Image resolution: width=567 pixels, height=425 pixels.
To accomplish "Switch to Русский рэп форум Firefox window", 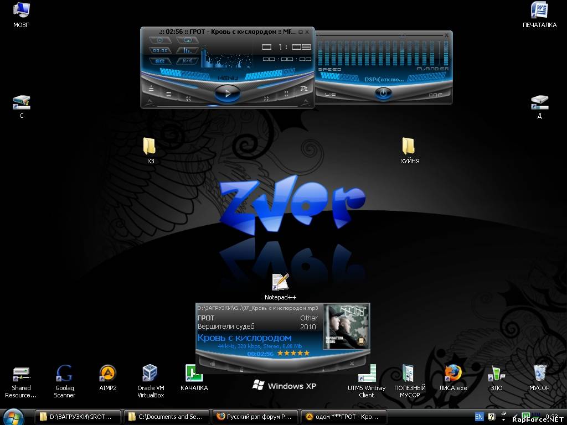I will coord(255,417).
